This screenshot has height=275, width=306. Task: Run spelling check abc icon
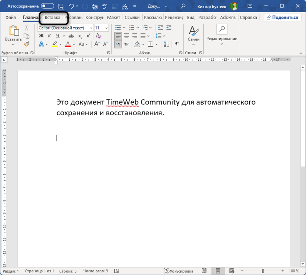(104, 6)
